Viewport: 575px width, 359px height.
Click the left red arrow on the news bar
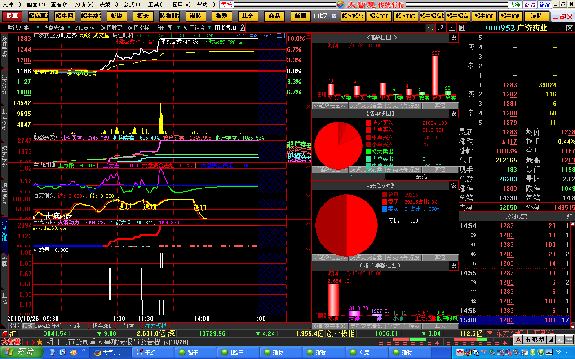click(27, 342)
